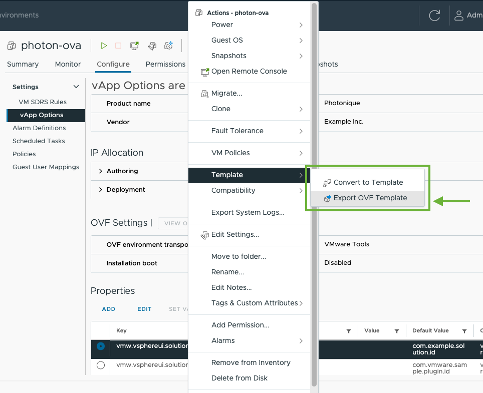Open VM SDRS Rules settings
Viewport: 483px width, 393px height.
point(43,102)
